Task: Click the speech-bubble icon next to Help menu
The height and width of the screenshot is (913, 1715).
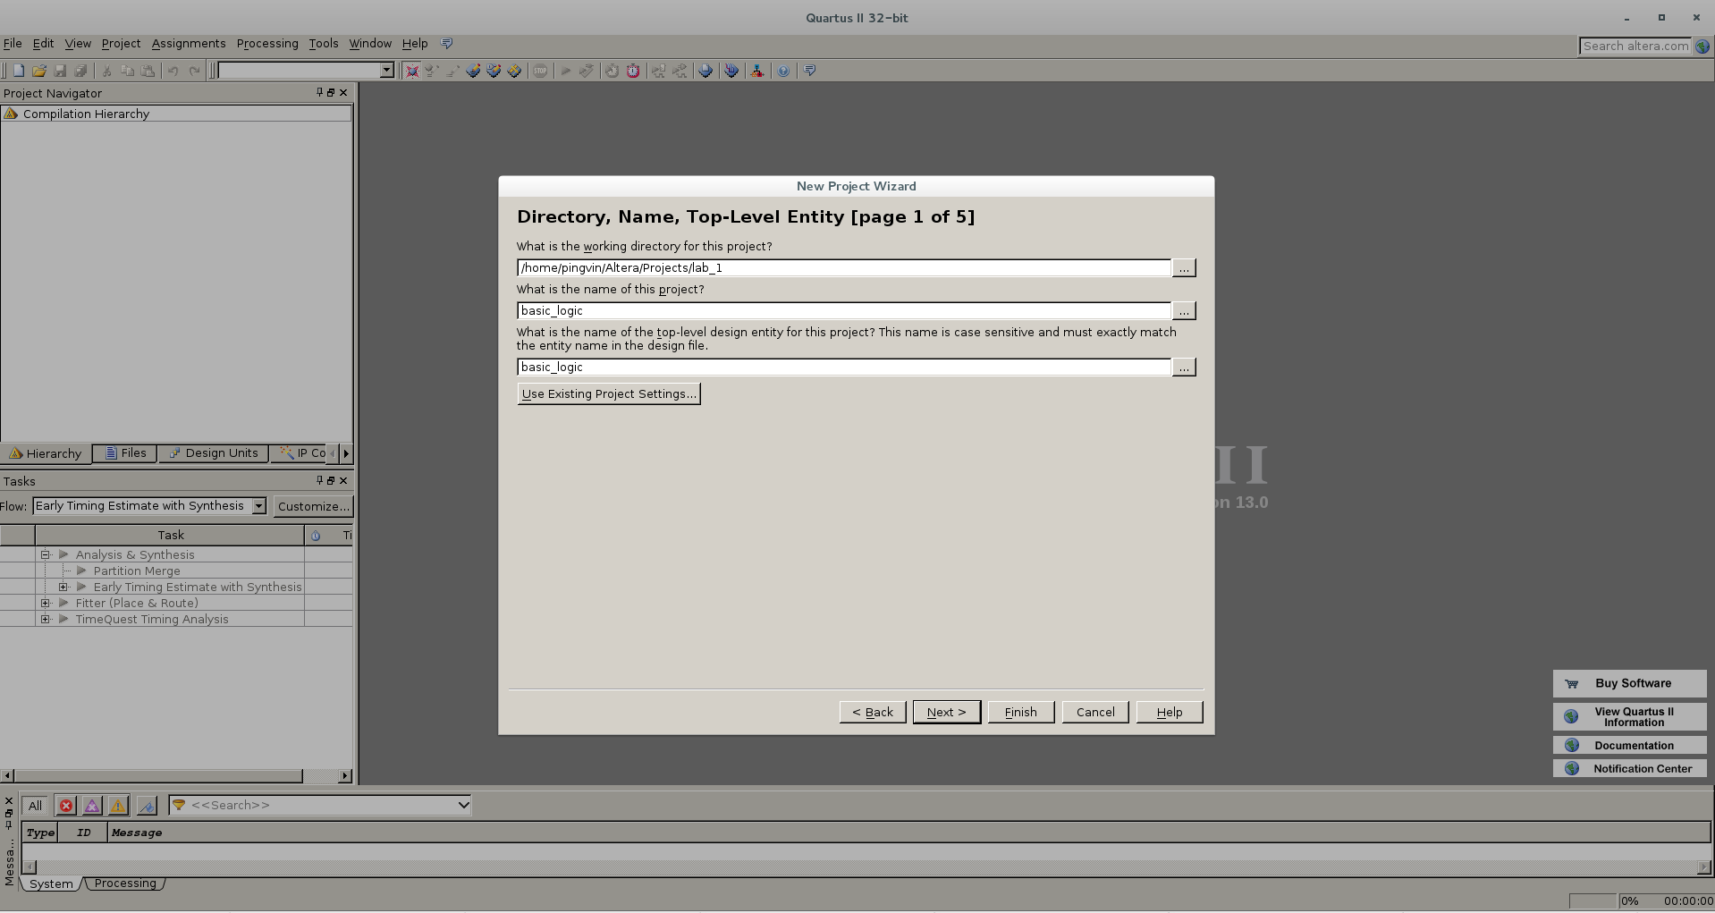Action: [447, 43]
